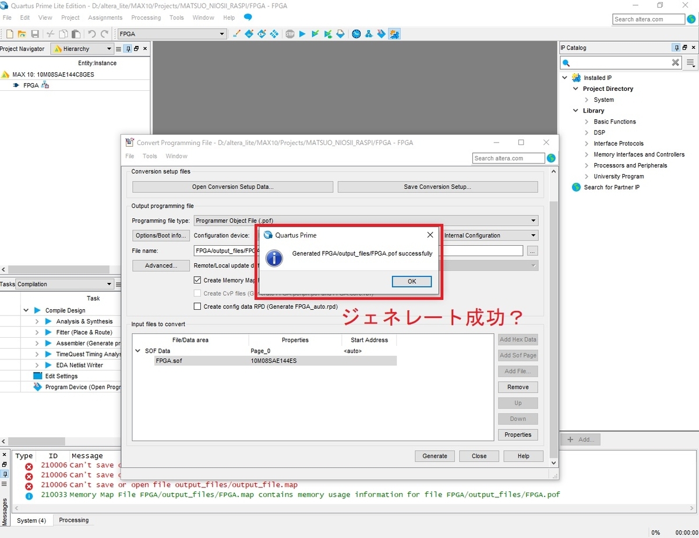Open the Assignments menu in main window
699x538 pixels.
coord(105,17)
